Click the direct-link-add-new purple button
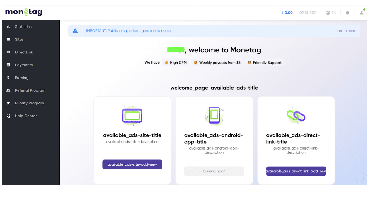 coord(296,171)
